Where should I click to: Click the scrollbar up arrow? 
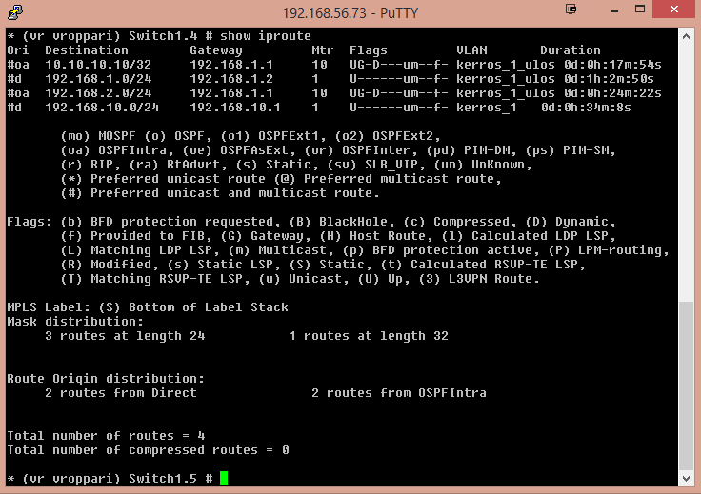point(687,36)
